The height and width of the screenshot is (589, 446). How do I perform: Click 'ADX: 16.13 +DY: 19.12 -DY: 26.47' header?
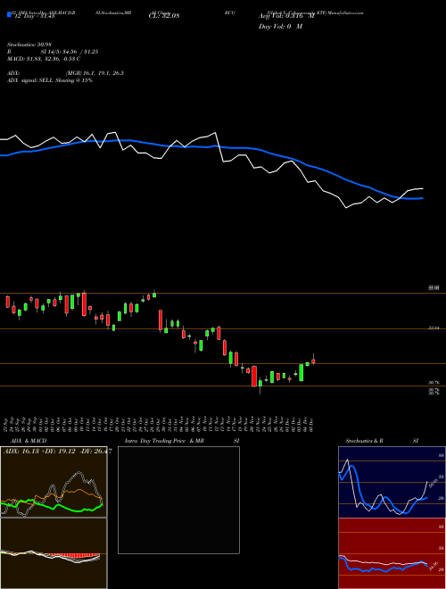click(57, 452)
